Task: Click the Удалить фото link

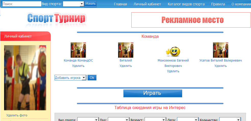Action: [x=17, y=115]
